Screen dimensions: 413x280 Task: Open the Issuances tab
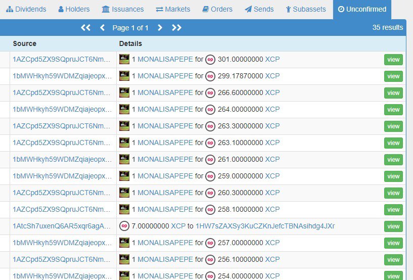[123, 9]
